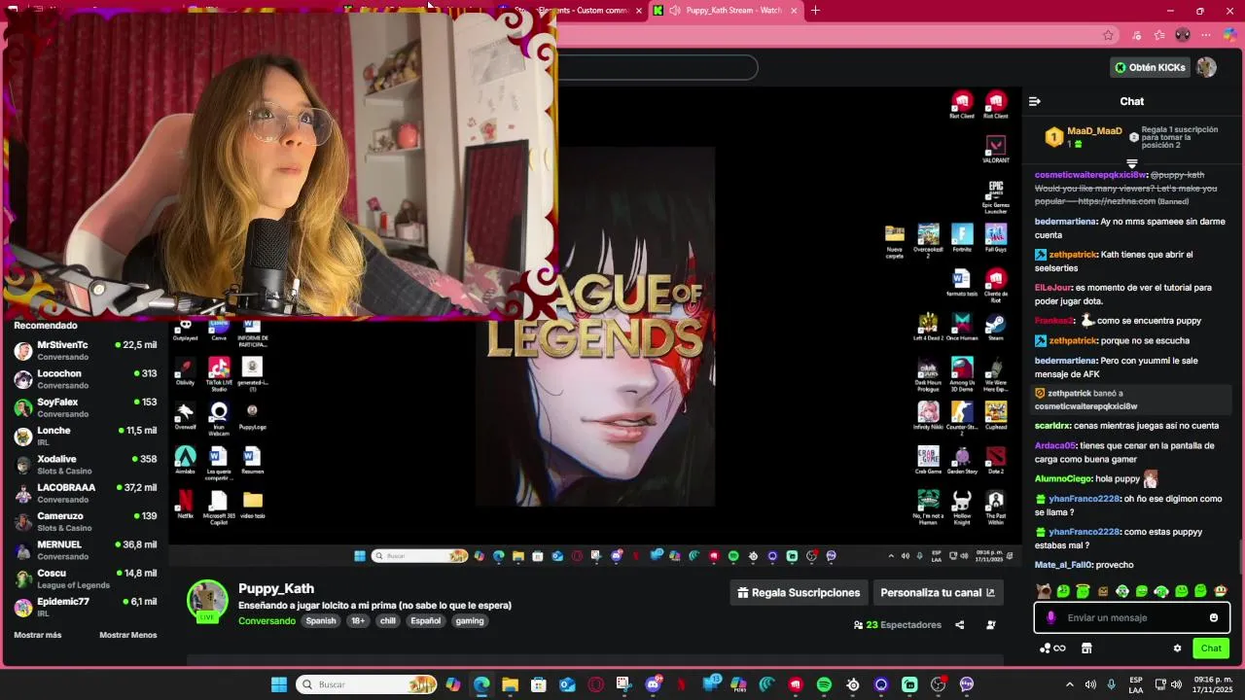Click the VALORANT icon in the stream
This screenshot has width=1245, height=700.
pyautogui.click(x=995, y=149)
